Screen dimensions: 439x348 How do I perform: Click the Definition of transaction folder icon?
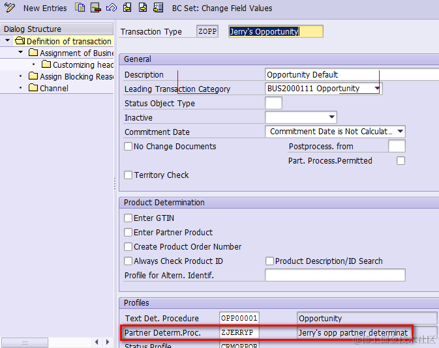(x=20, y=41)
